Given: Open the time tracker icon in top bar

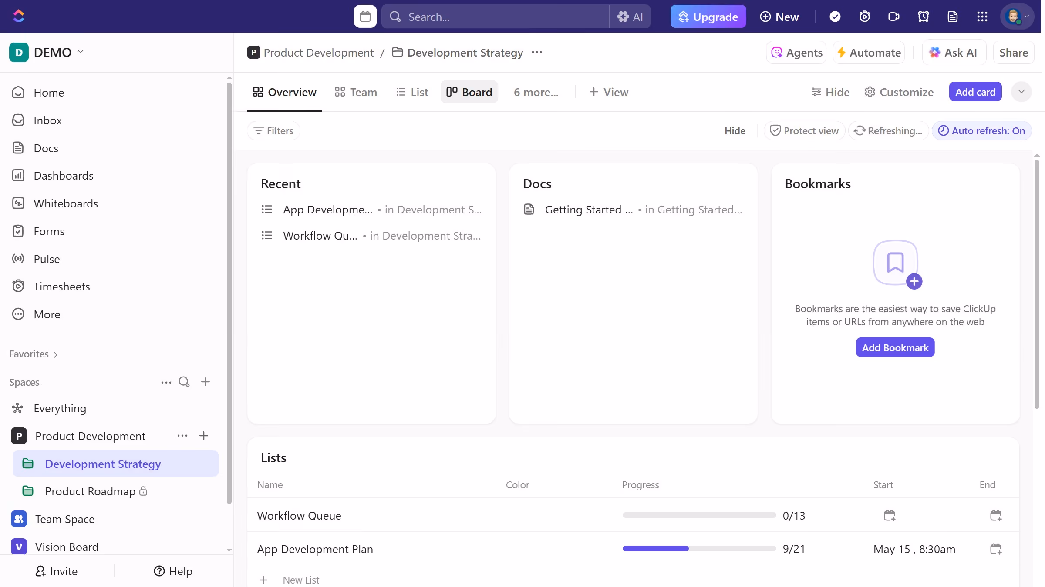Looking at the screenshot, I should (864, 17).
